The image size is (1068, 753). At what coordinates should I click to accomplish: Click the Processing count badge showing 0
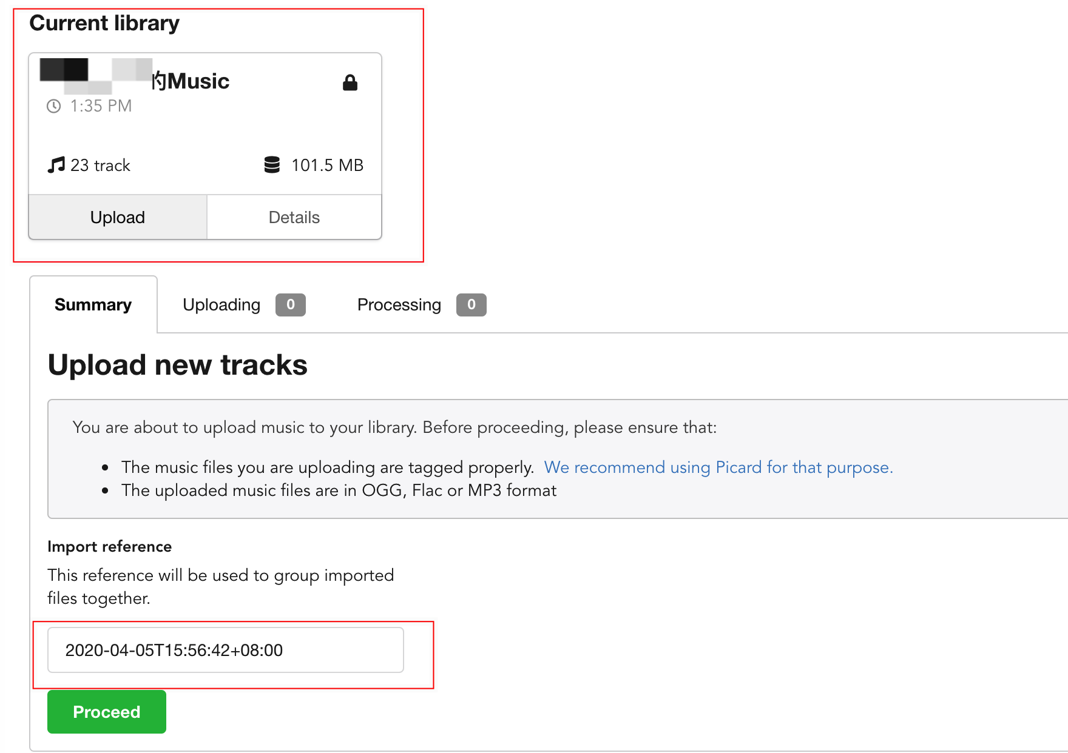(471, 304)
